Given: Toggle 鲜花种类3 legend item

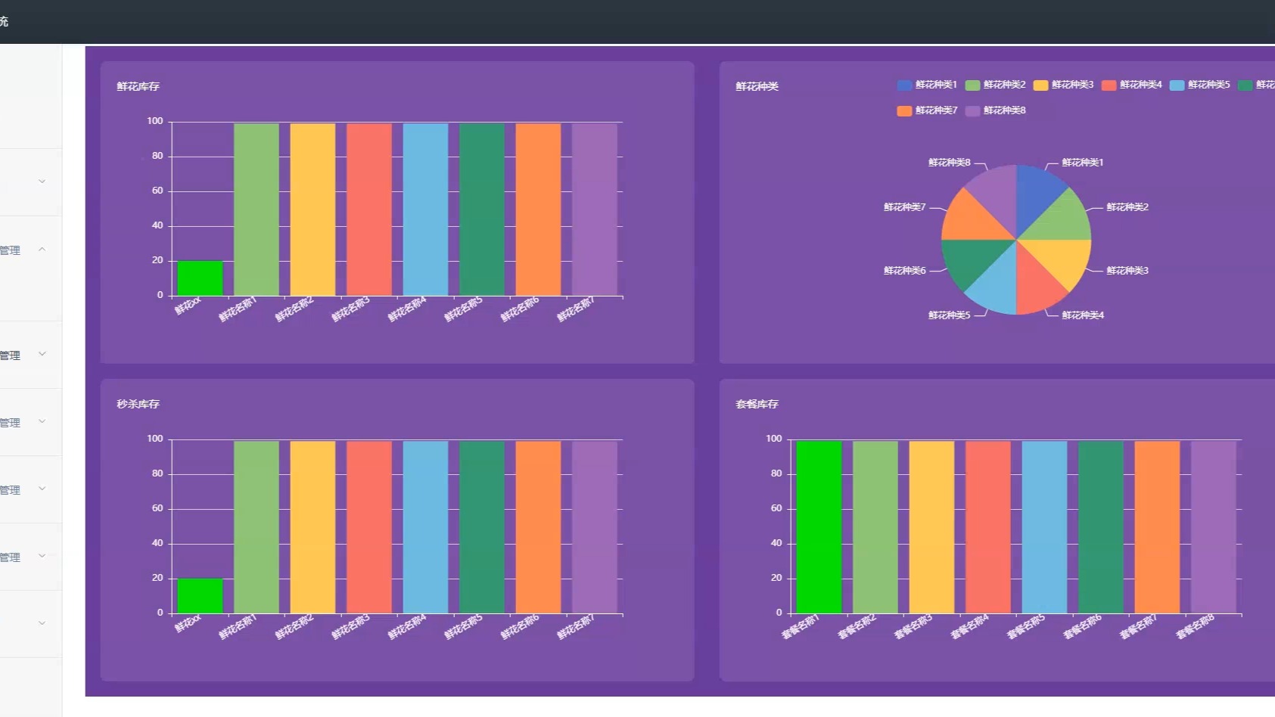Looking at the screenshot, I should point(1063,85).
